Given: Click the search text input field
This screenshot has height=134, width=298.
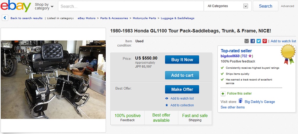Looking at the screenshot, I should (131, 6).
